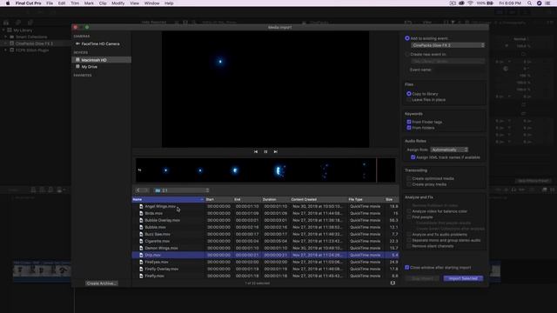Click the file icon beside Birds.mov
This screenshot has width=557, height=313.
(x=141, y=213)
